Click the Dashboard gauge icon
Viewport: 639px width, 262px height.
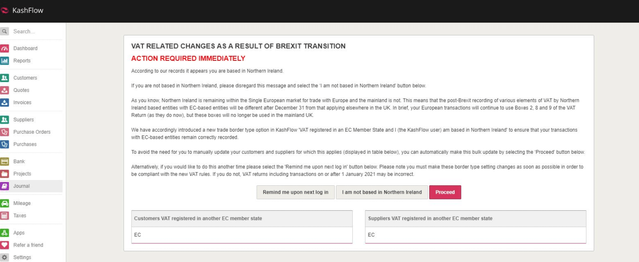click(5, 48)
